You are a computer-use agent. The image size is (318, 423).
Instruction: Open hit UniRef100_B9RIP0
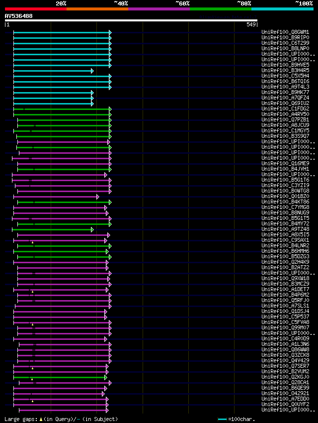pos(285,37)
